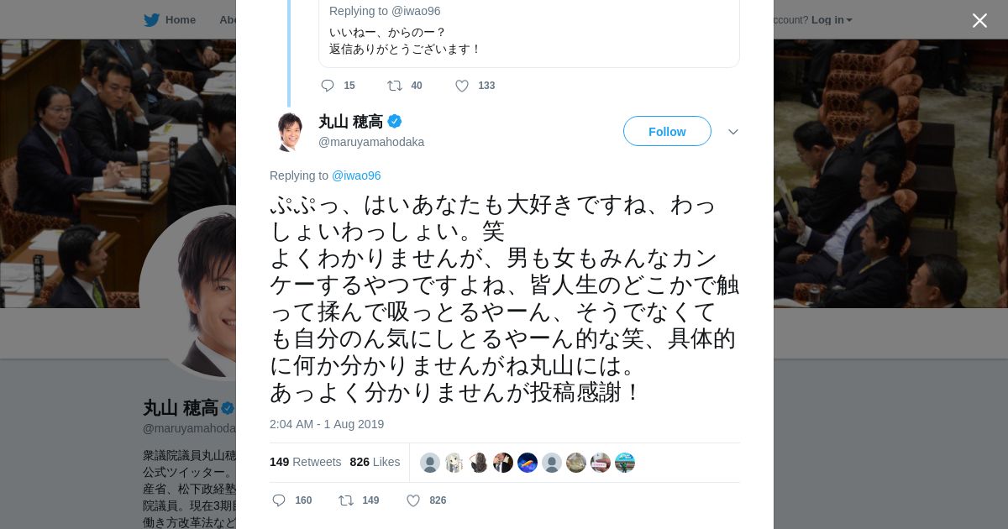Like the parent tweet with 133 likes
The height and width of the screenshot is (529, 1008).
[x=462, y=86]
